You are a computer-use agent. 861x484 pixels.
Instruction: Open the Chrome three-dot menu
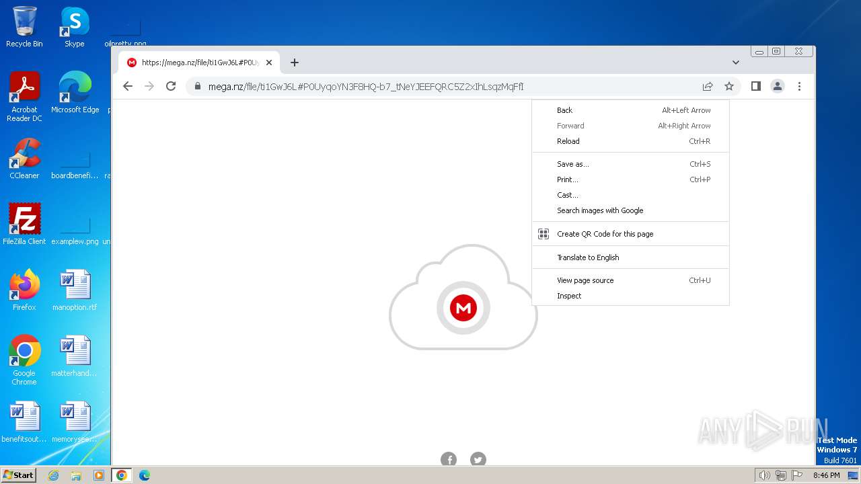click(799, 86)
